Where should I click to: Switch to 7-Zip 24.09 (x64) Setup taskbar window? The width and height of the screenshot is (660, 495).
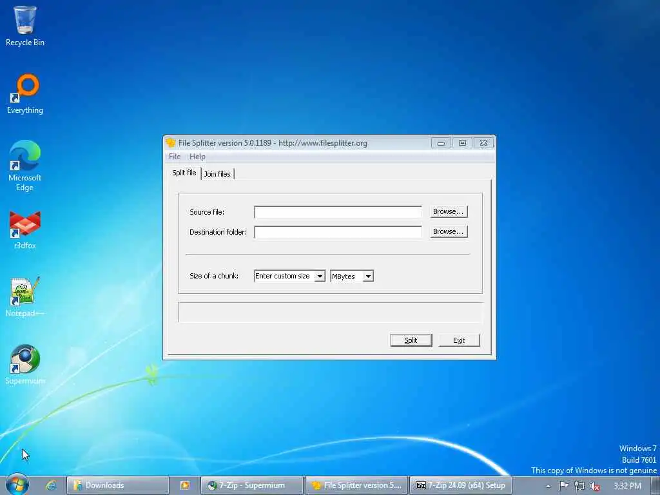460,485
